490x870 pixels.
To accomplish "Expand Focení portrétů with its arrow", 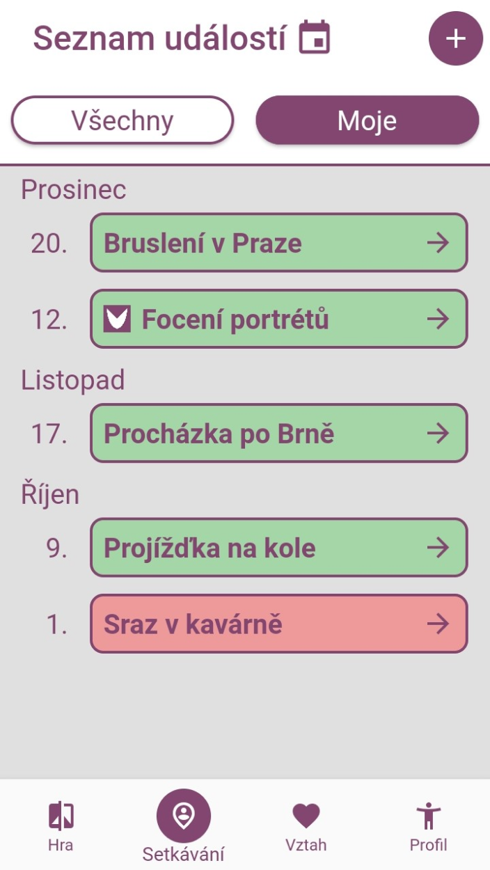I will coord(438,319).
